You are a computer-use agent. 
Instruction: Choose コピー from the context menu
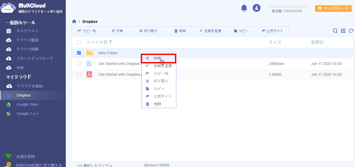pyautogui.click(x=159, y=89)
